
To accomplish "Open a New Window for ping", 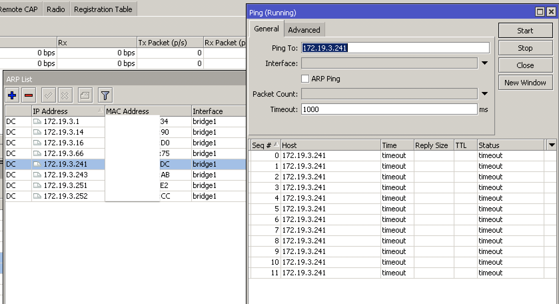I will click(x=525, y=83).
